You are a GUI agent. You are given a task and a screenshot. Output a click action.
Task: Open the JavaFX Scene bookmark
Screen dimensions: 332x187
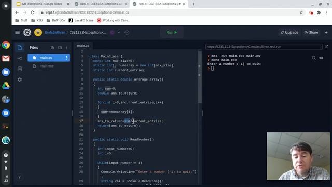pyautogui.click(x=81, y=20)
